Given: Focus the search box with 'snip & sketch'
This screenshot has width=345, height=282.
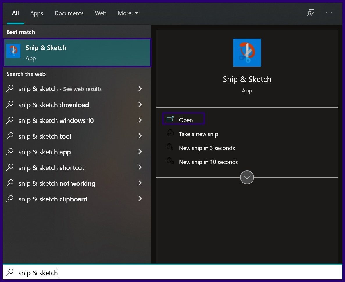Looking at the screenshot, I should point(173,272).
